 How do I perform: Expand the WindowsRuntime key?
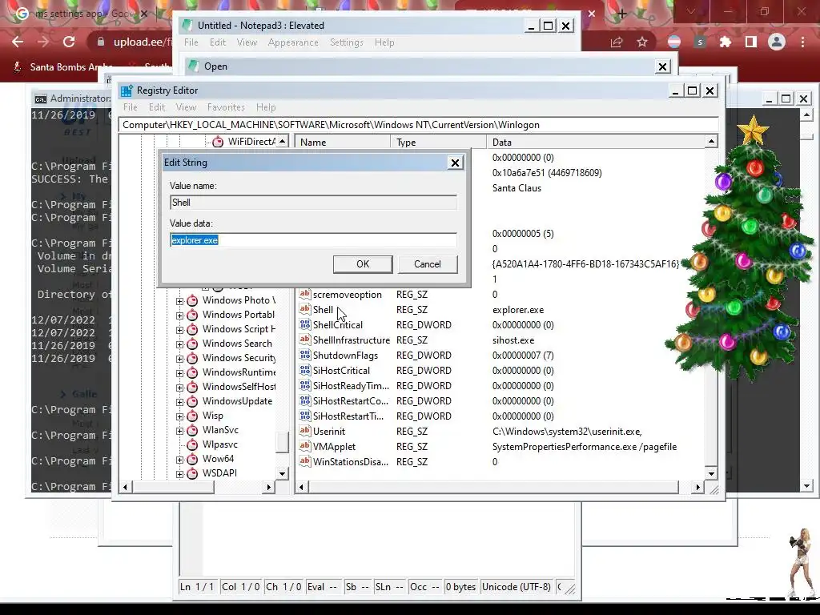pos(180,373)
